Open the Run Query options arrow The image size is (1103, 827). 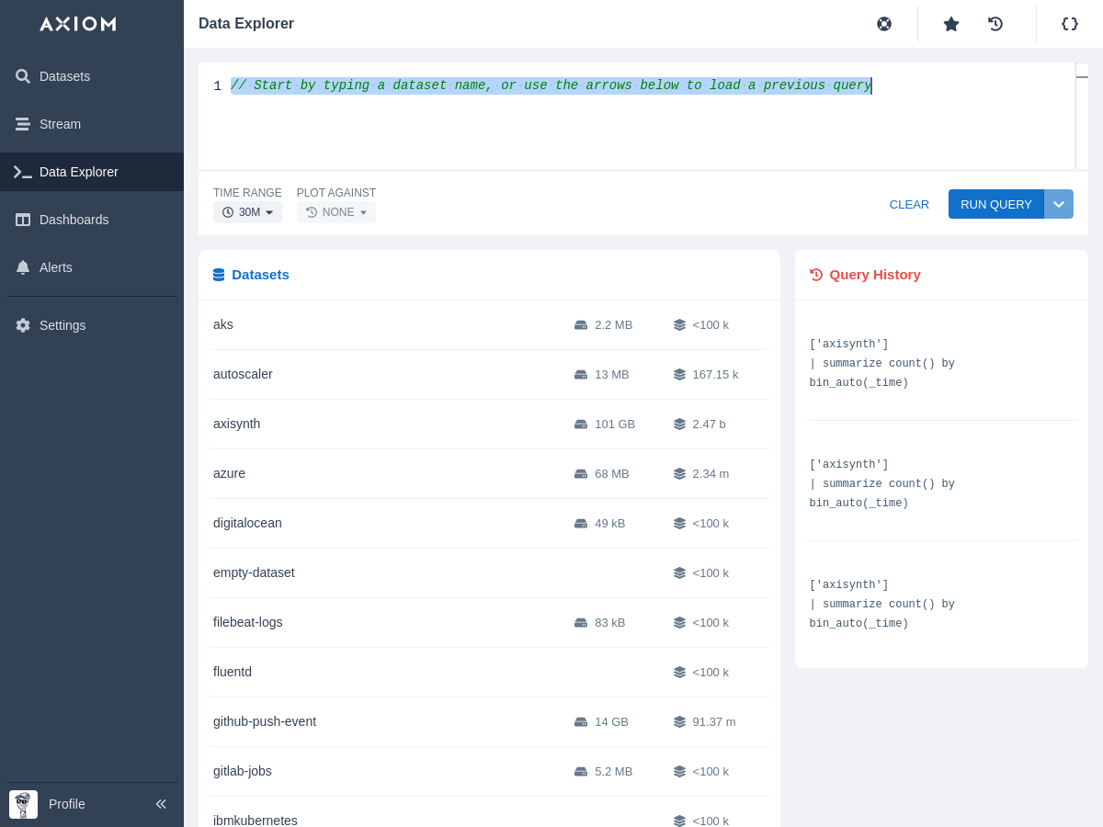pyautogui.click(x=1059, y=204)
